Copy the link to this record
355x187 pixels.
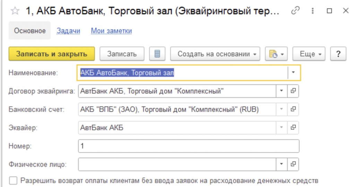click(x=295, y=11)
